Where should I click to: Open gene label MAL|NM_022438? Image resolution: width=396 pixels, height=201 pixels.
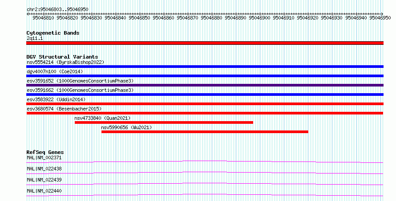pos(44,169)
